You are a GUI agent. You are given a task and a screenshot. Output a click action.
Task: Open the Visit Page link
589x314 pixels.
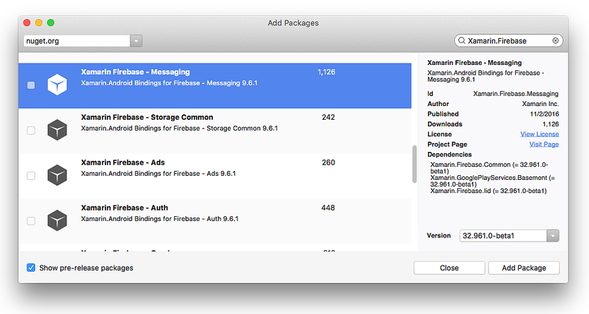pyautogui.click(x=544, y=144)
